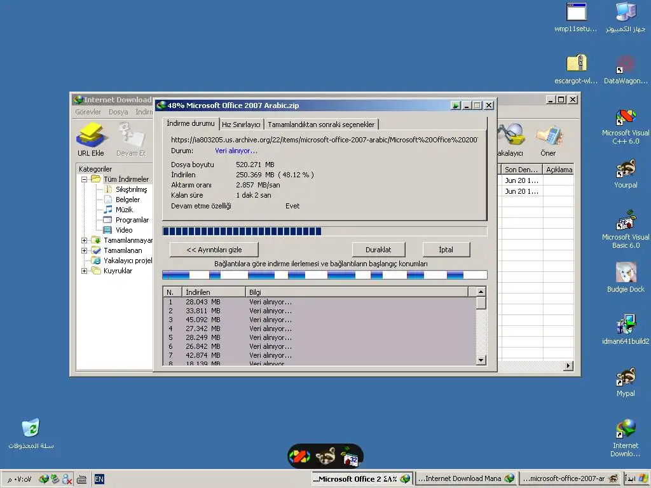Click the İndirilen column header
651x488 pixels.
pyautogui.click(x=214, y=292)
